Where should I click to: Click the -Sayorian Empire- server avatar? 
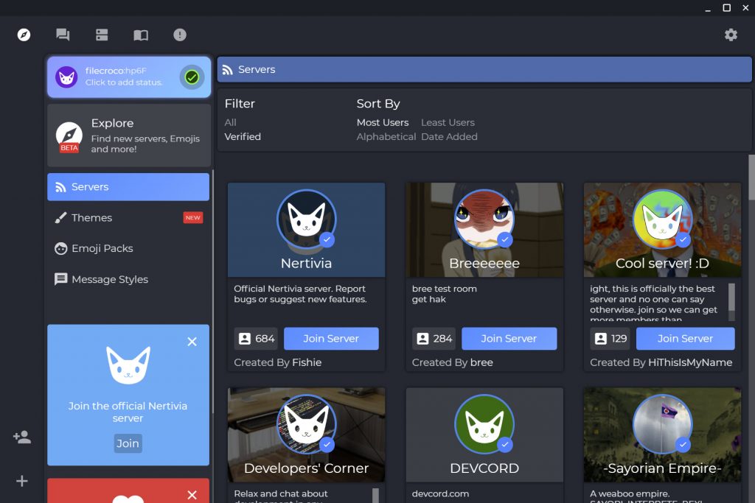662,424
